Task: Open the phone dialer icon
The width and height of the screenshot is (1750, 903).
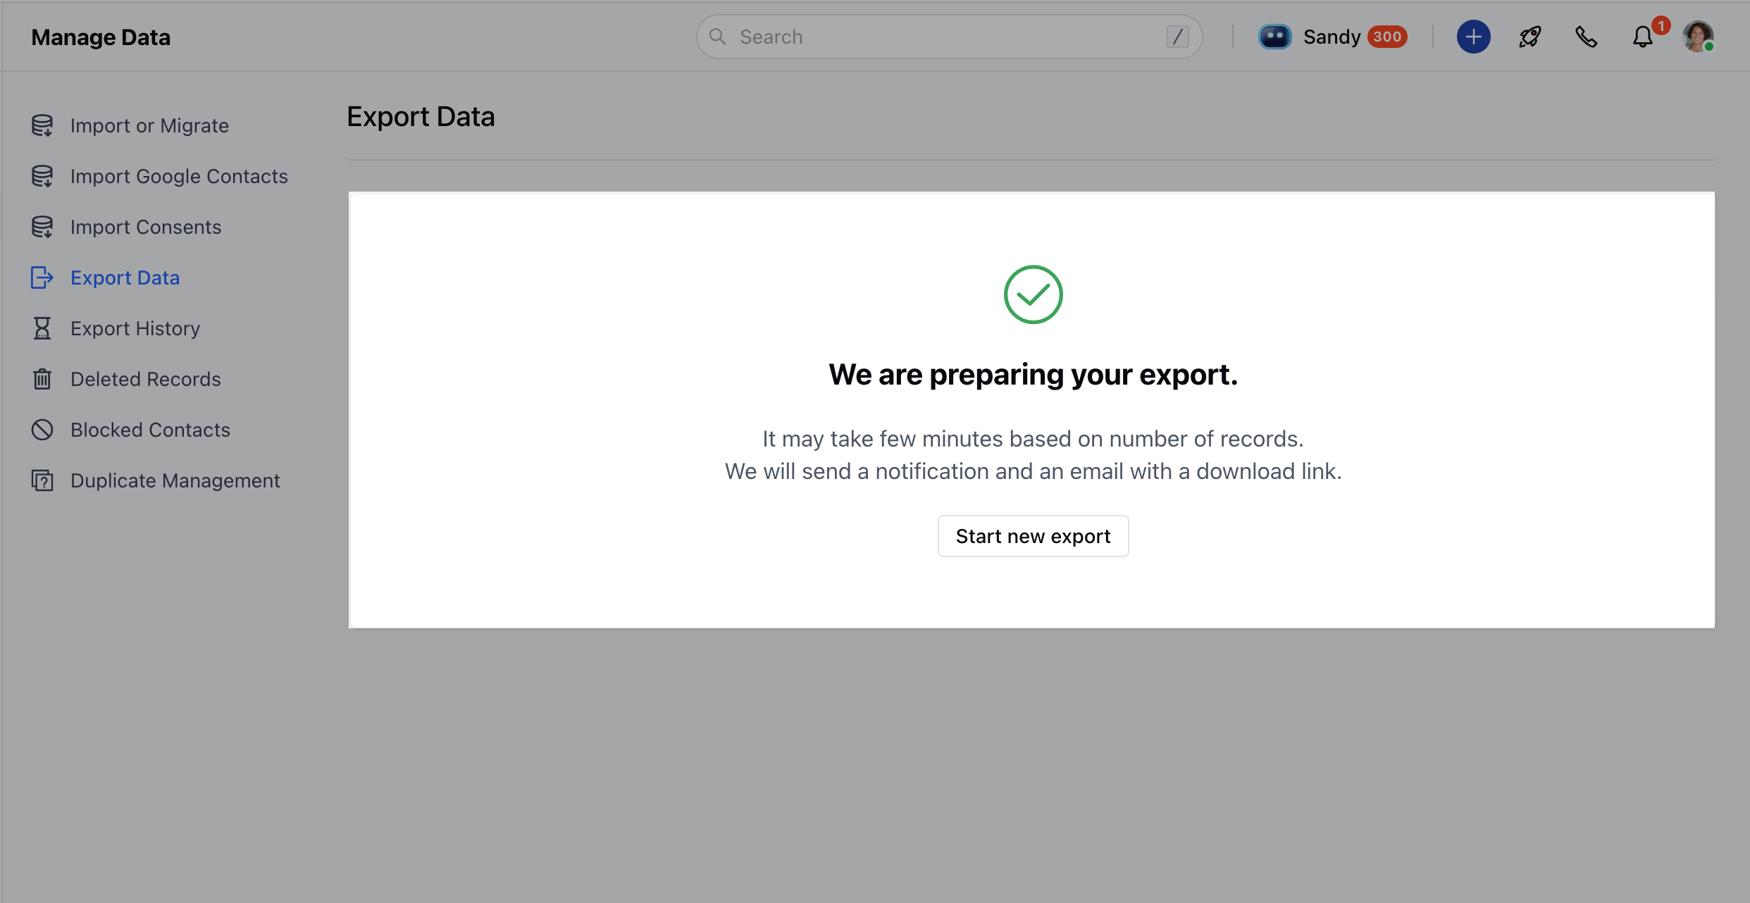Action: click(x=1586, y=37)
